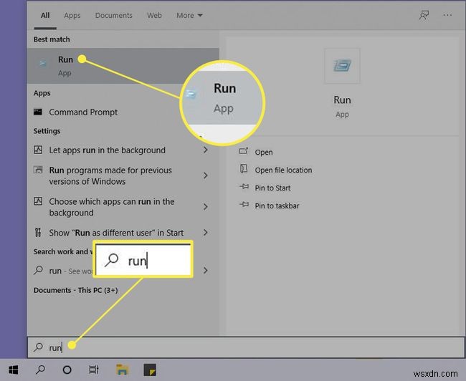Switch to the Apps tab
This screenshot has width=466, height=381.
click(x=72, y=16)
